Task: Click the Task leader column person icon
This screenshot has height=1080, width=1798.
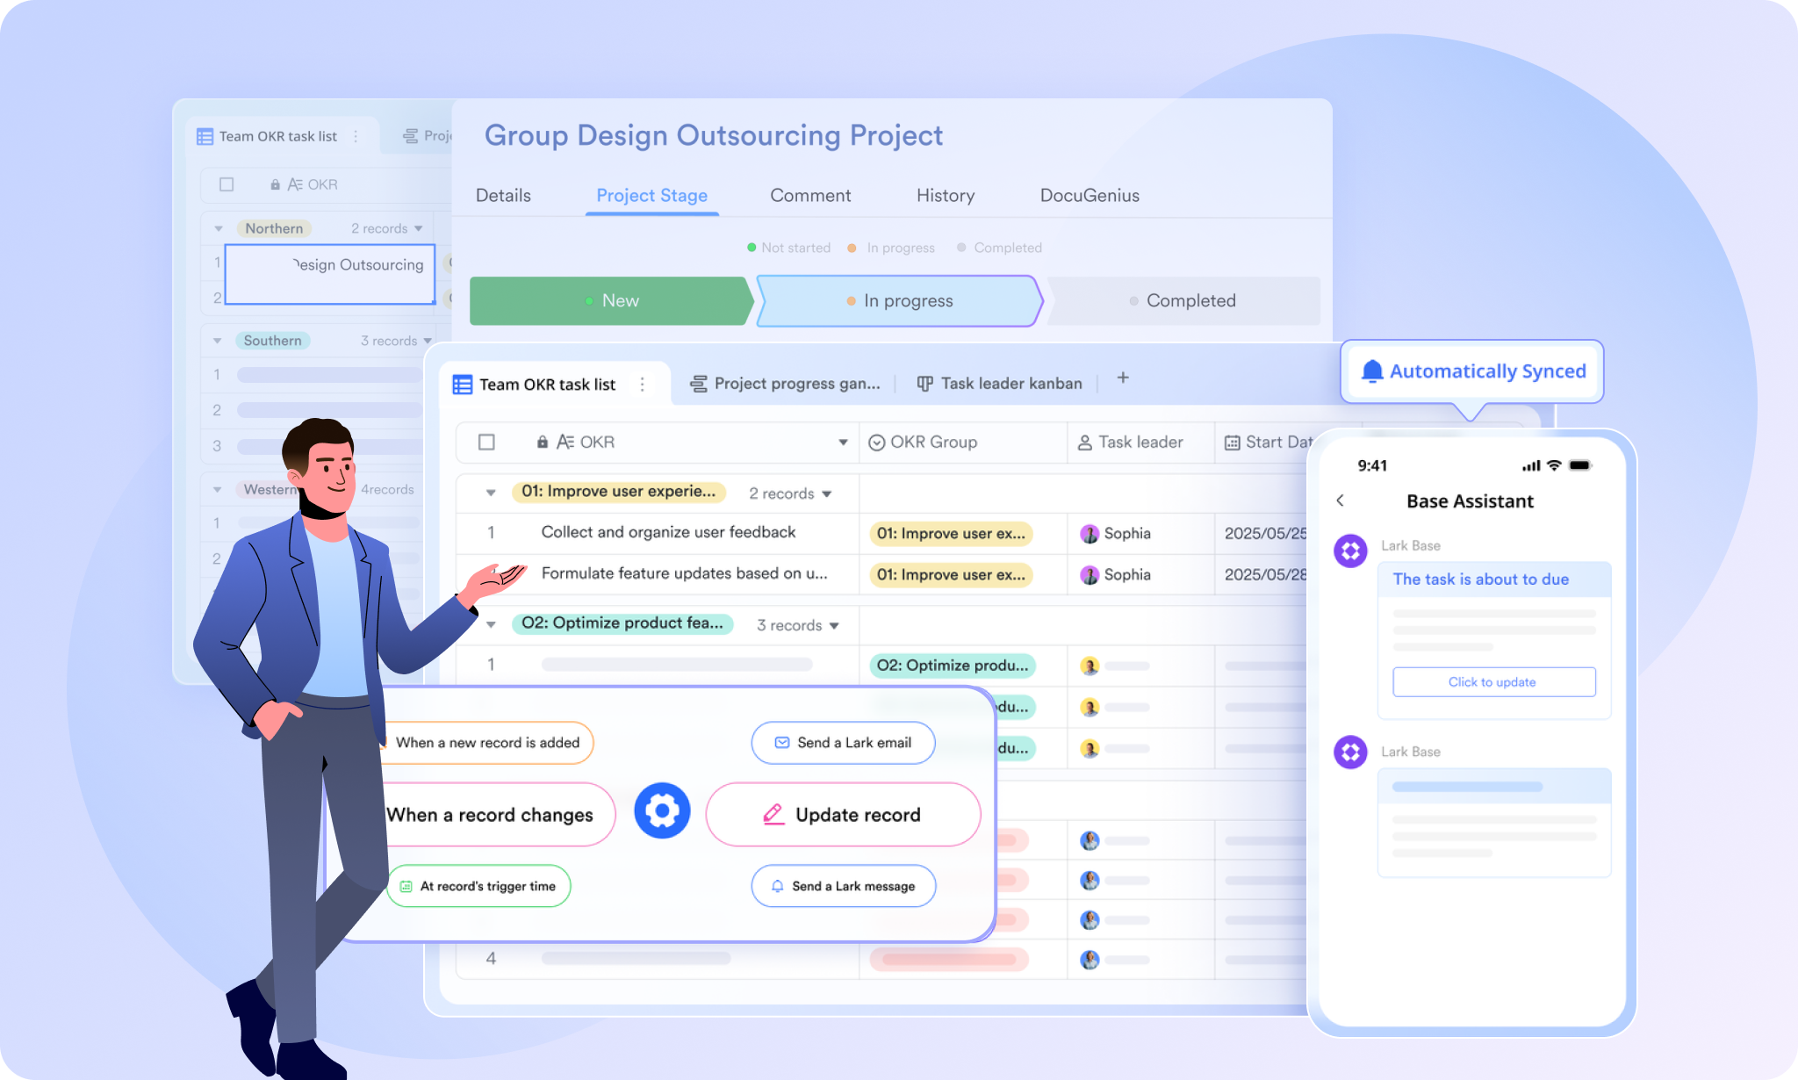Action: 1085,443
